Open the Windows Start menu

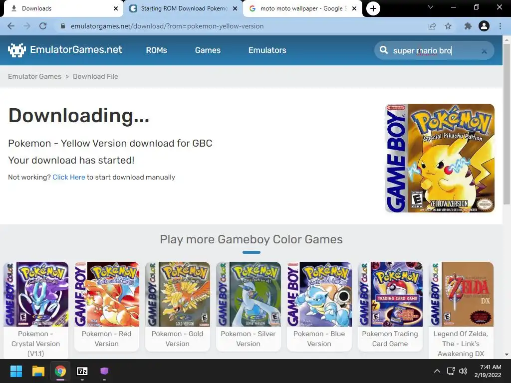[16, 371]
